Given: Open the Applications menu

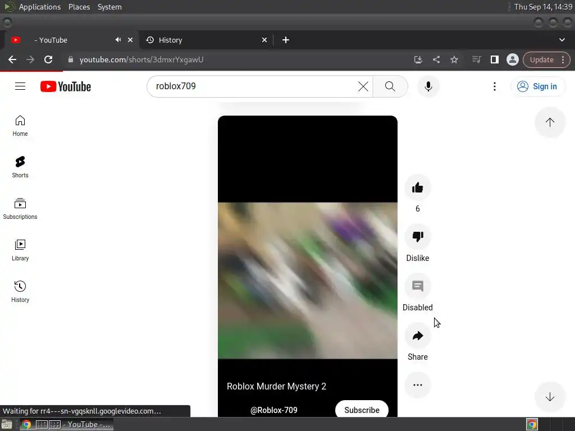Looking at the screenshot, I should (x=40, y=7).
